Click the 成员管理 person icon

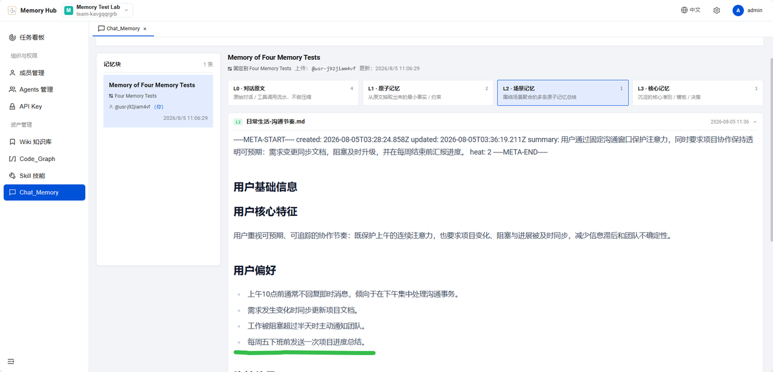13,73
